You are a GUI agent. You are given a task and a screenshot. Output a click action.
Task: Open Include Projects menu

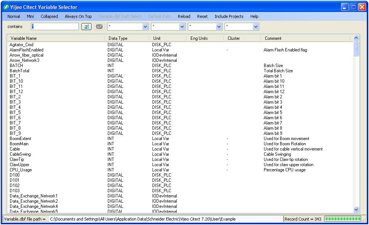point(229,16)
